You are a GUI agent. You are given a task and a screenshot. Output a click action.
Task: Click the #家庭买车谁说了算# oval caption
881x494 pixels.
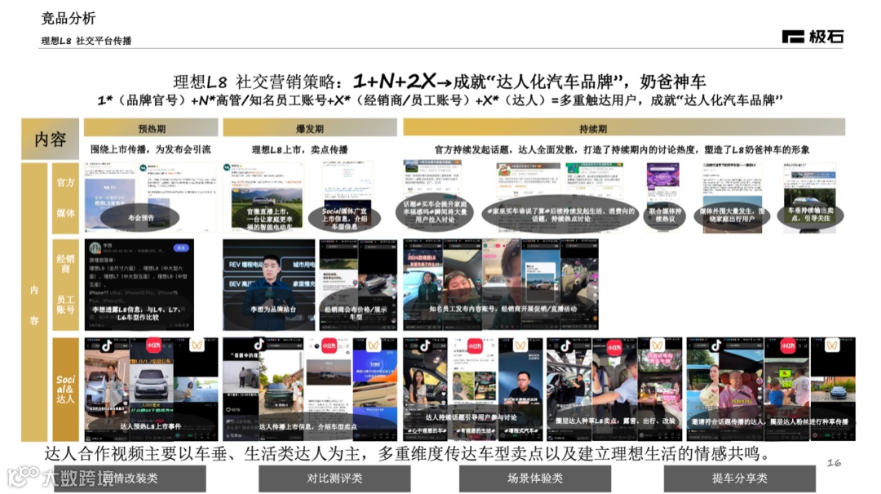tap(560, 215)
